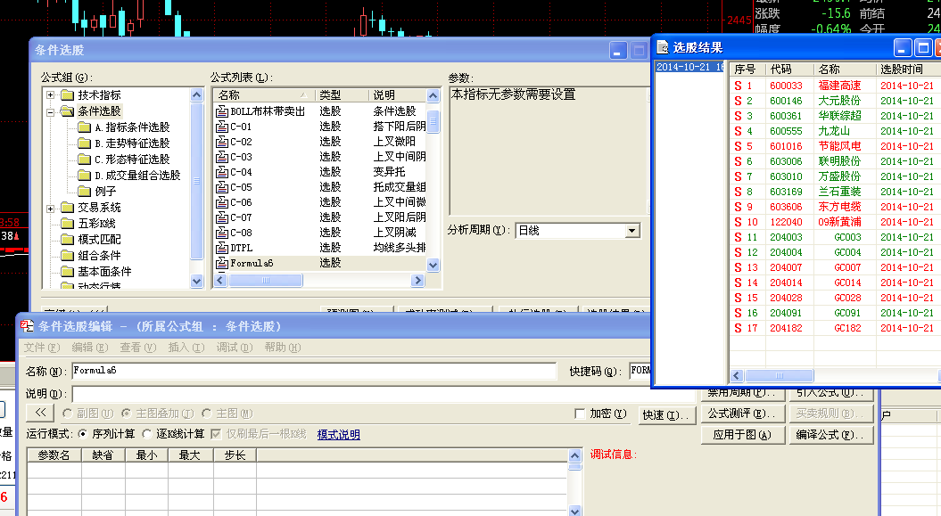Click formula icon next to C-05

pyautogui.click(x=222, y=187)
